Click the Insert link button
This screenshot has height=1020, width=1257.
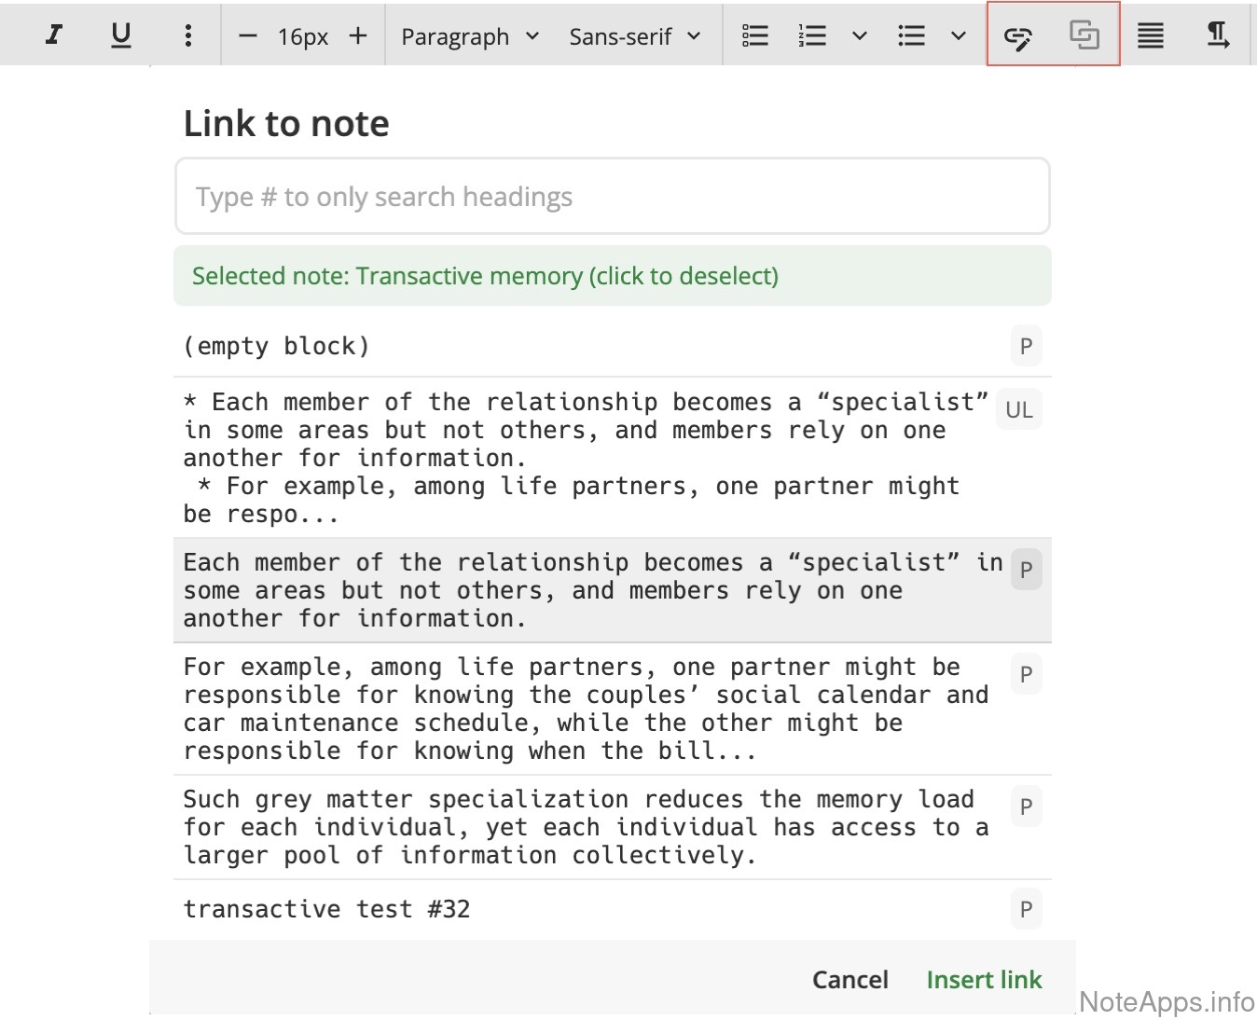point(984,980)
